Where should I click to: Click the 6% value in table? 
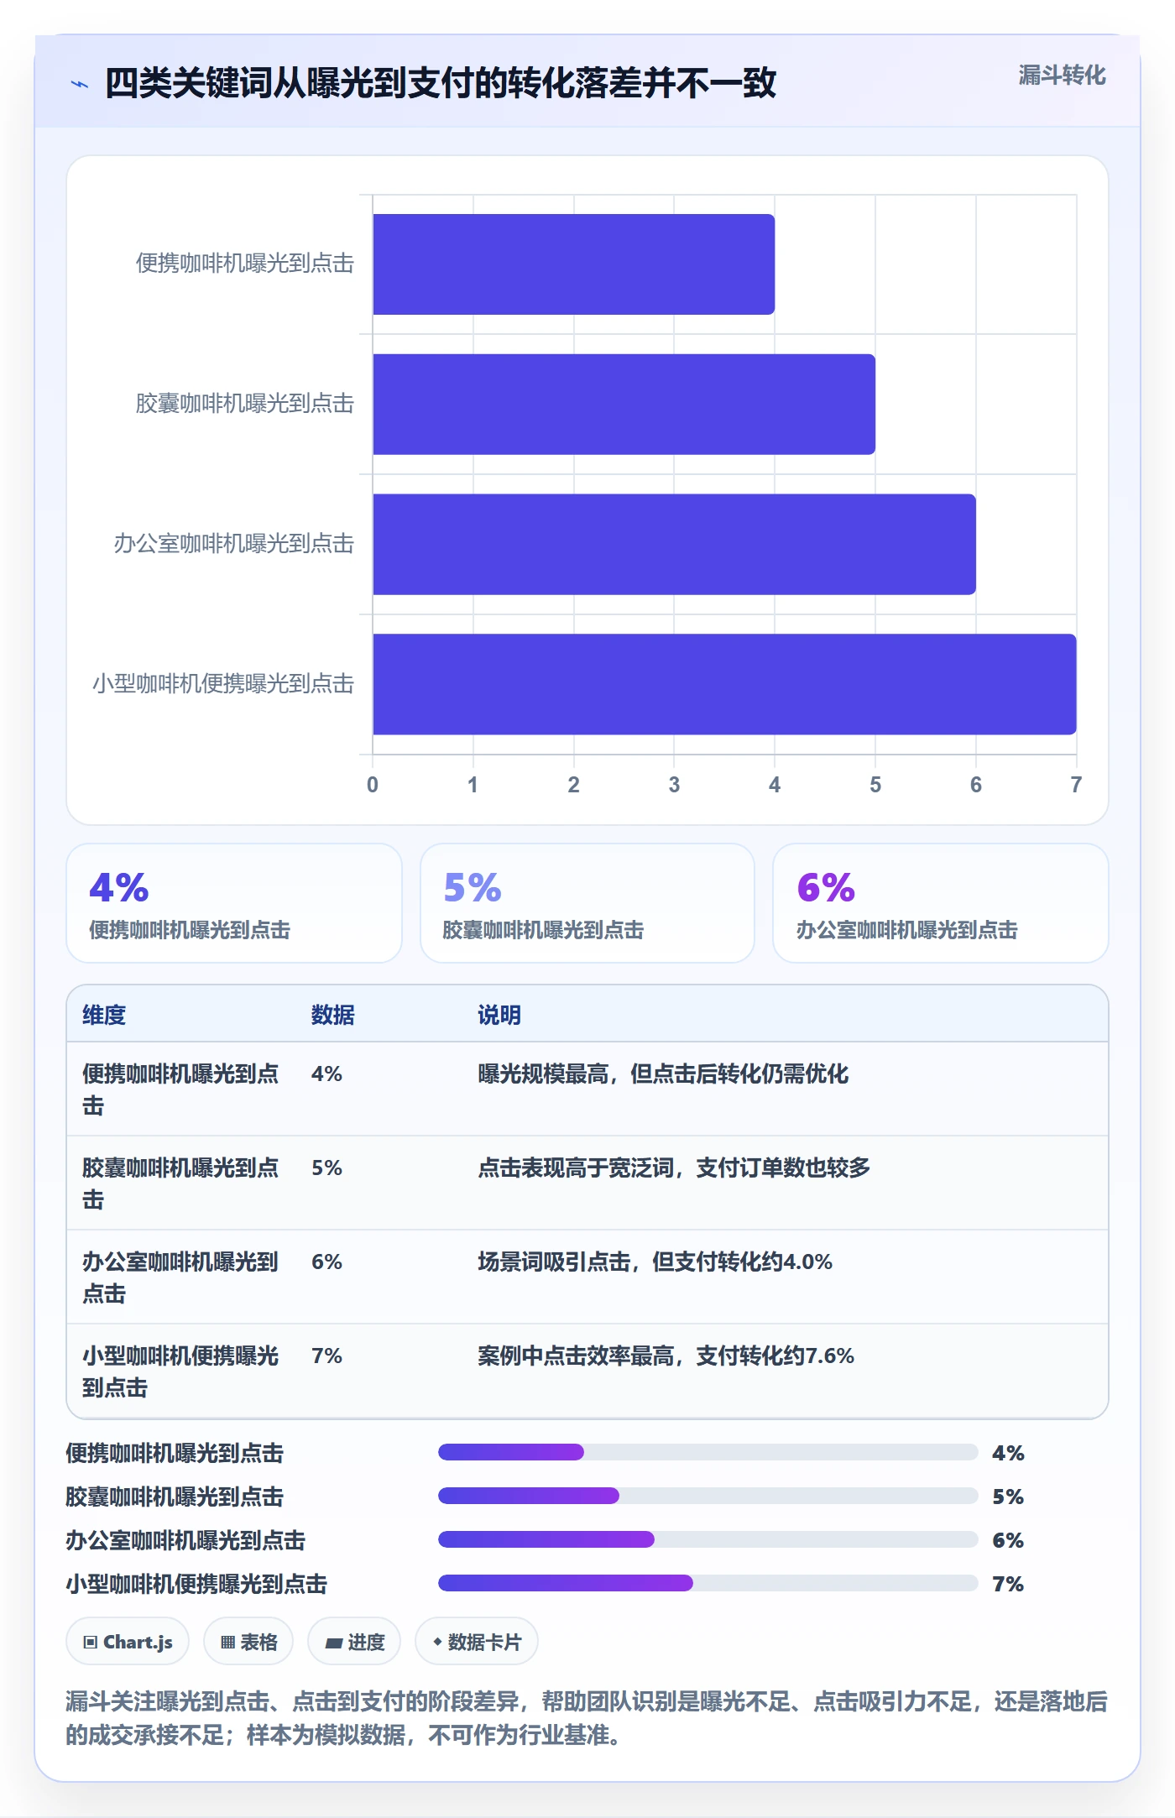point(326,1262)
